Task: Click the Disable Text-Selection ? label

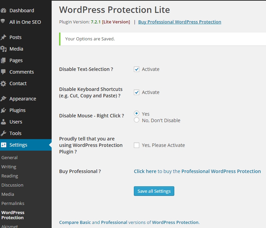Action: point(86,69)
